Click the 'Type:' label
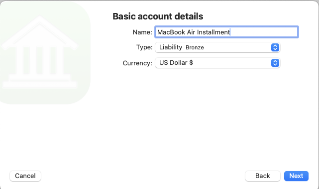This screenshot has width=319, height=189. click(144, 47)
